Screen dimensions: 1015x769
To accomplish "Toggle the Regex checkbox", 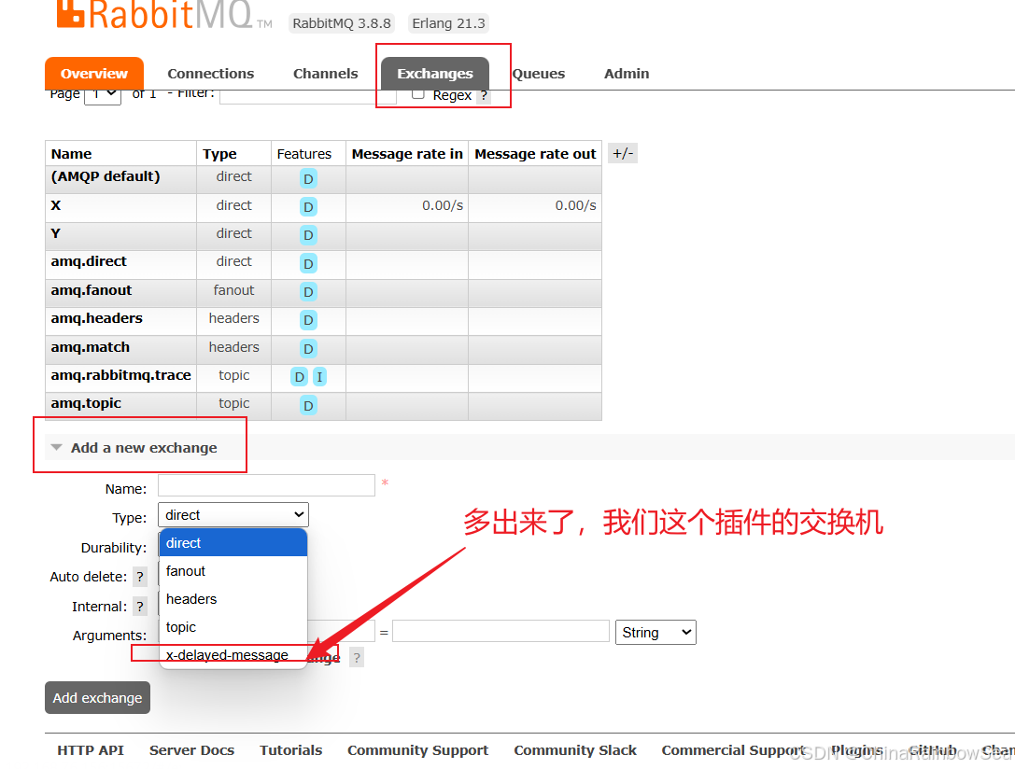I will click(x=418, y=94).
